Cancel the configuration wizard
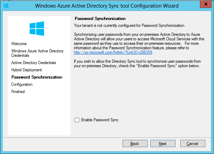The height and width of the screenshot is (154, 214). tap(192, 144)
